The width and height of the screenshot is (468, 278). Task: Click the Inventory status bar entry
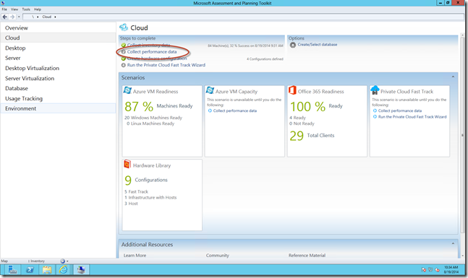(37, 261)
